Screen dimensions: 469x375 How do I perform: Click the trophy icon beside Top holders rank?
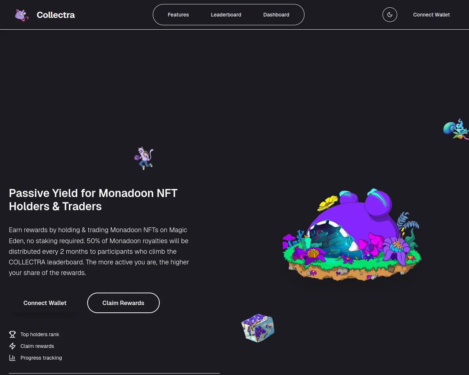pyautogui.click(x=12, y=334)
